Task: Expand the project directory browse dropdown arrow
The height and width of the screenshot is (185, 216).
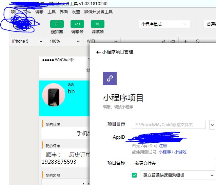Action: [212, 125]
